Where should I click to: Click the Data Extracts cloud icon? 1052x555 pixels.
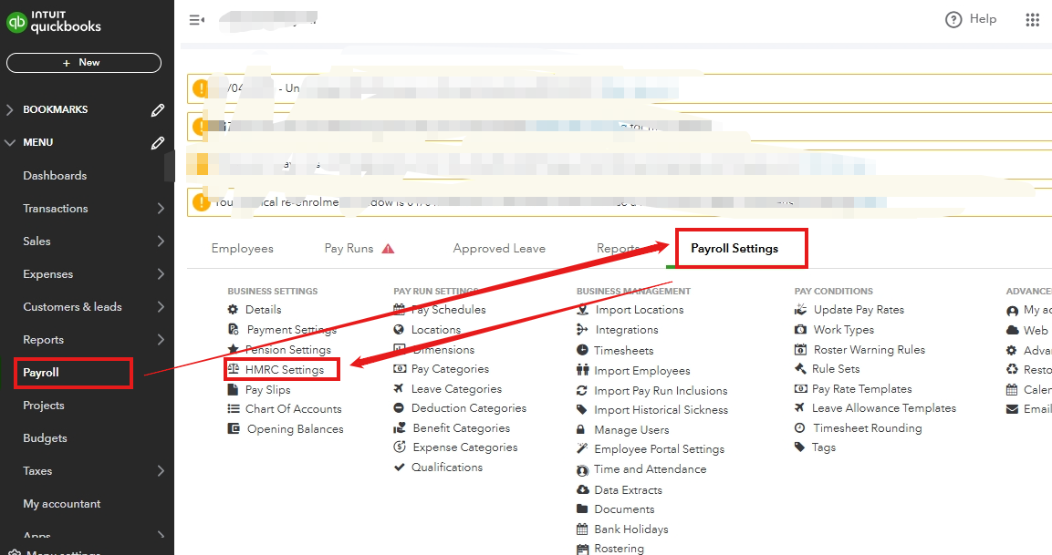582,490
